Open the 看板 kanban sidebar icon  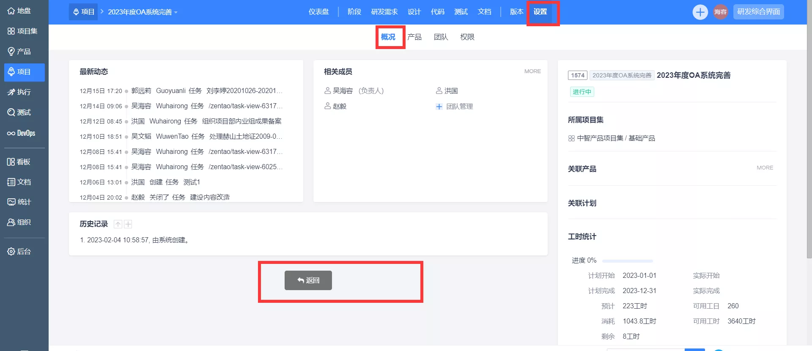11,162
